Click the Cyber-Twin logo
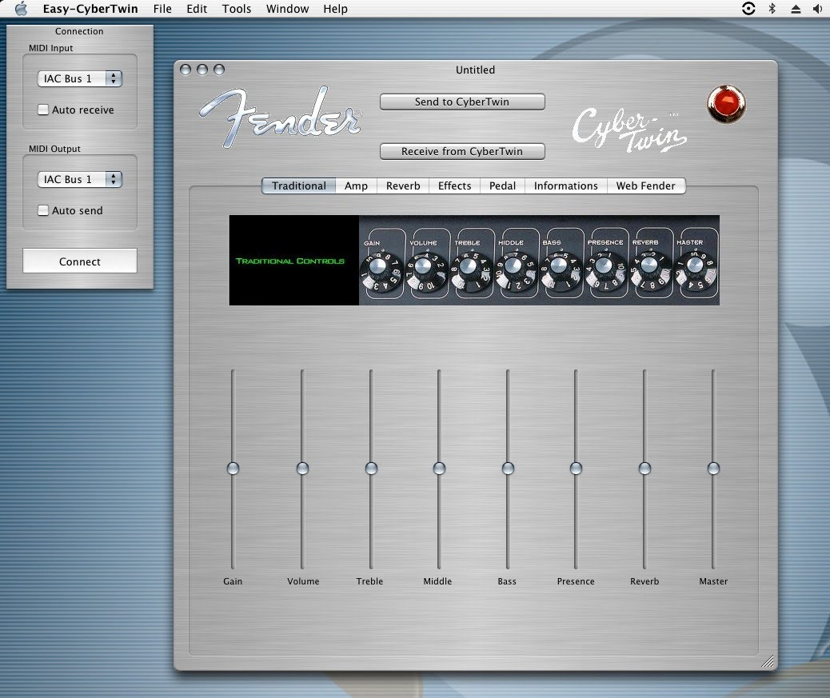The width and height of the screenshot is (830, 698). tap(629, 130)
